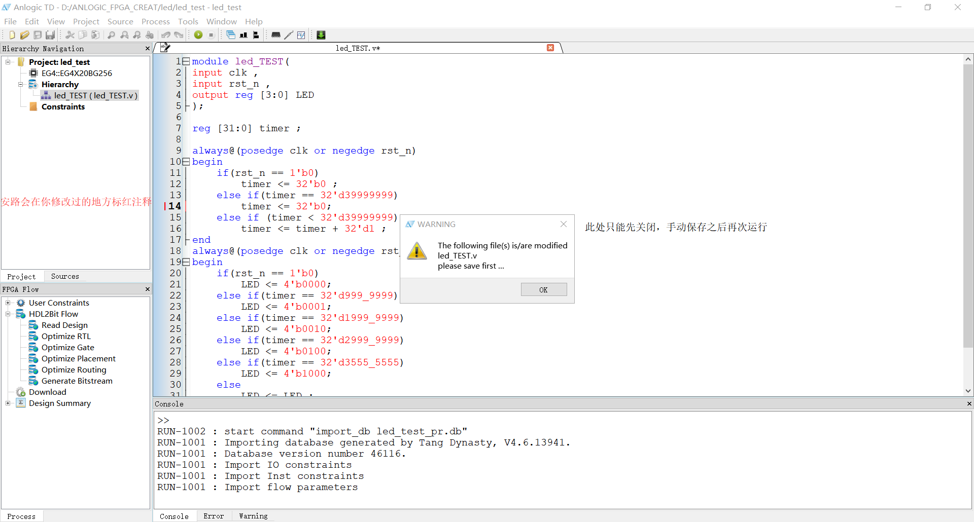
Task: Click the green Run flow button
Action: [x=198, y=35]
